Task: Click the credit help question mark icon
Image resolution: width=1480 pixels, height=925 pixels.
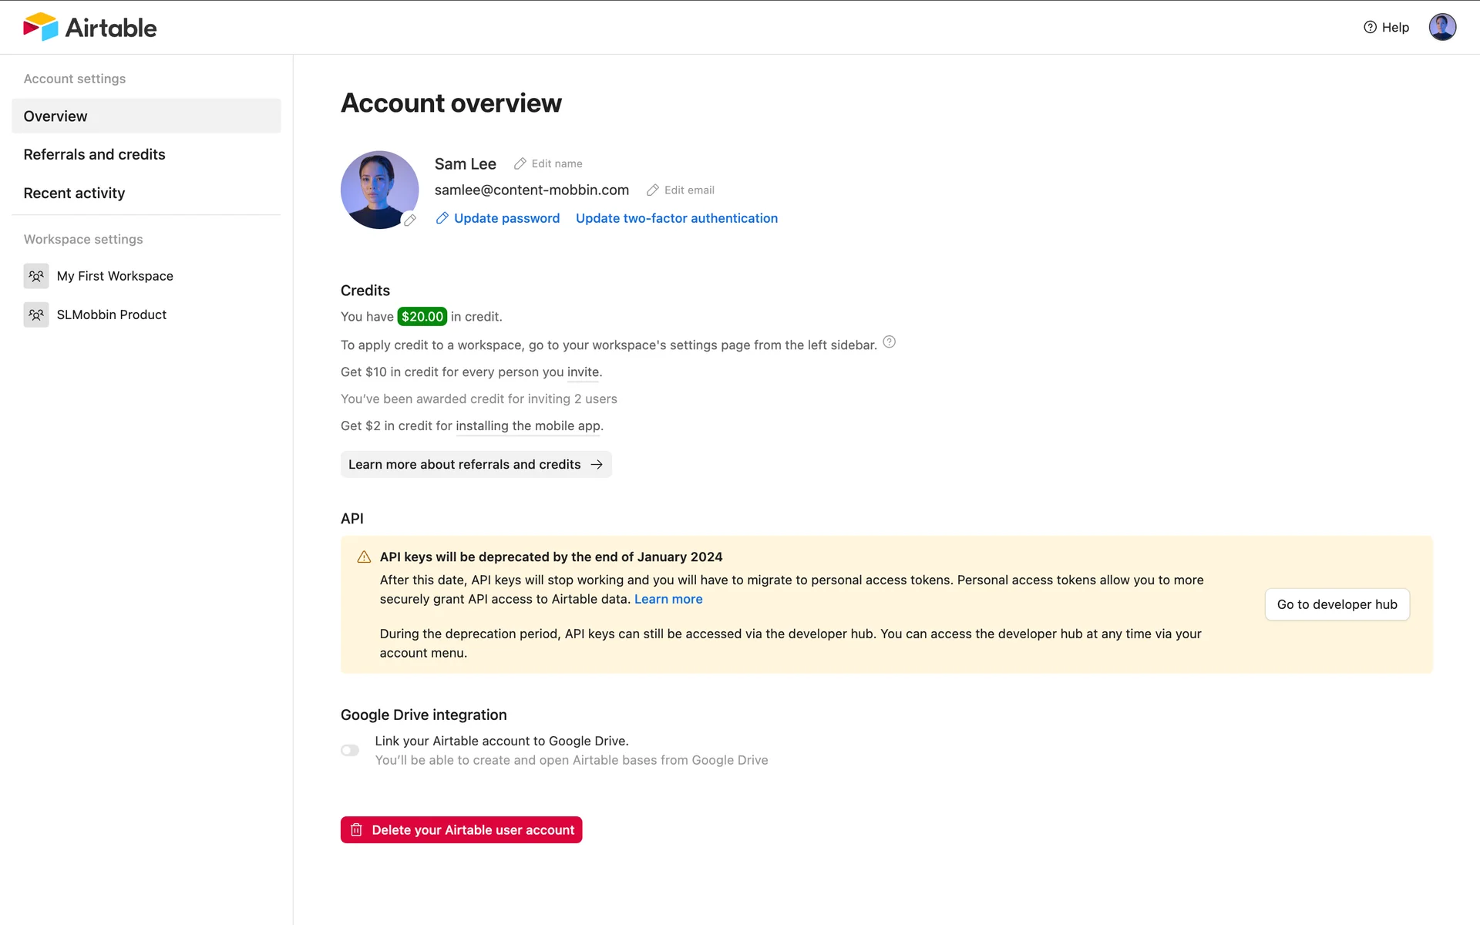Action: [889, 342]
